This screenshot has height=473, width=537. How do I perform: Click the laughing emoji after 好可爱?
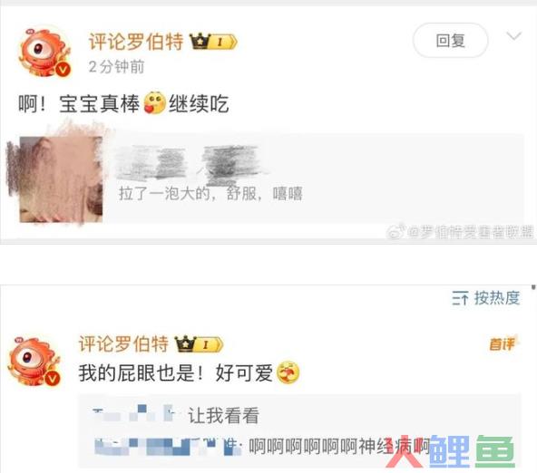tap(288, 372)
